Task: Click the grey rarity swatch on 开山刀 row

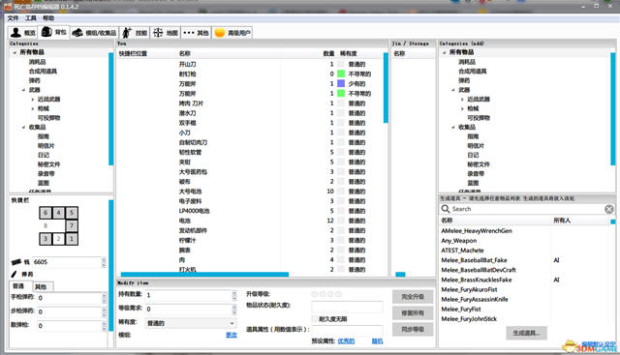Action: [x=341, y=64]
